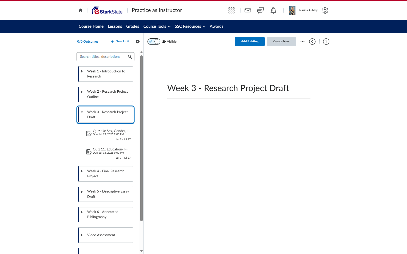Open Course Home in navbar
The height and width of the screenshot is (254, 407).
click(91, 26)
